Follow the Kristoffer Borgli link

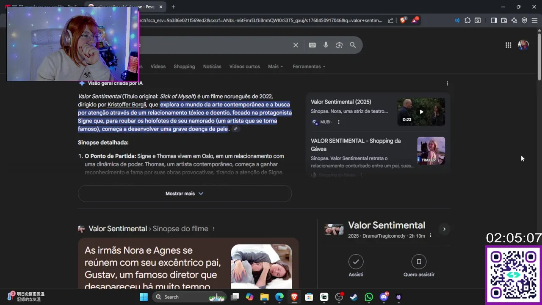[127, 105]
